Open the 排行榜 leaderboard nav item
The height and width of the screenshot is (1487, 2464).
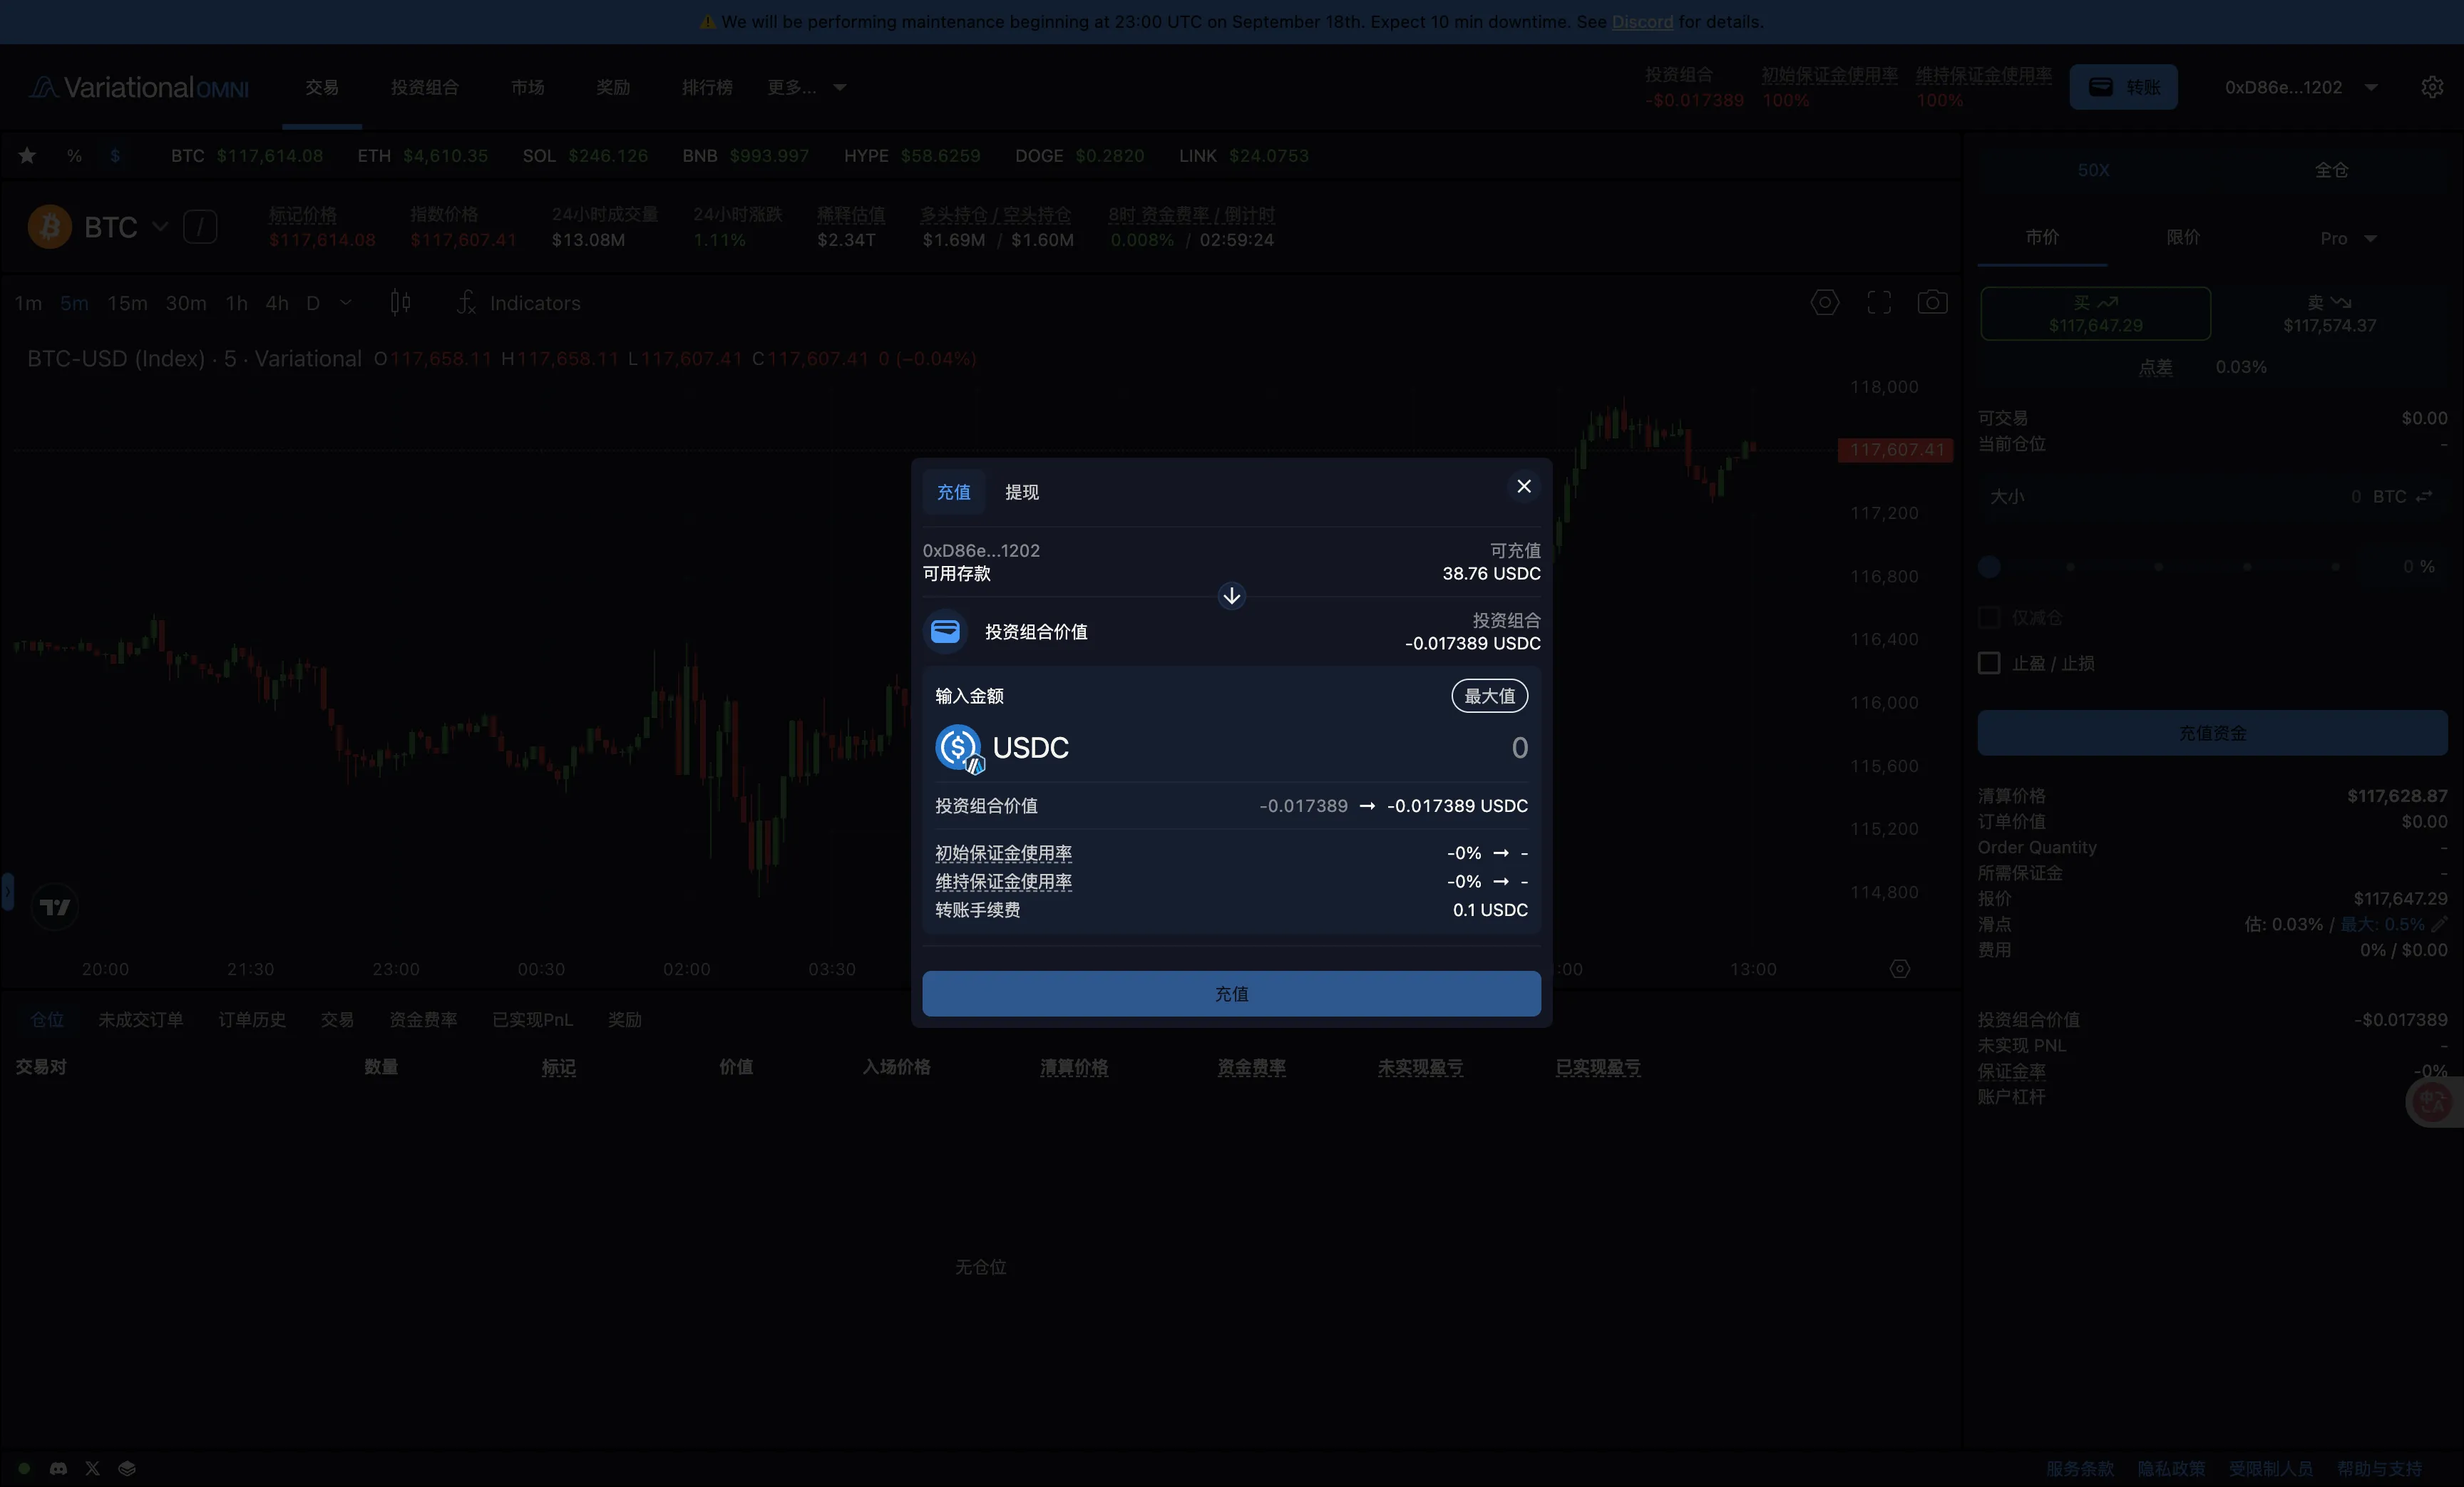tap(707, 87)
